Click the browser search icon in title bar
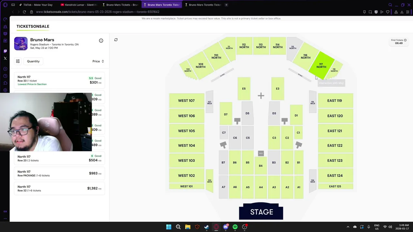This screenshot has height=232, width=413. [x=390, y=5]
